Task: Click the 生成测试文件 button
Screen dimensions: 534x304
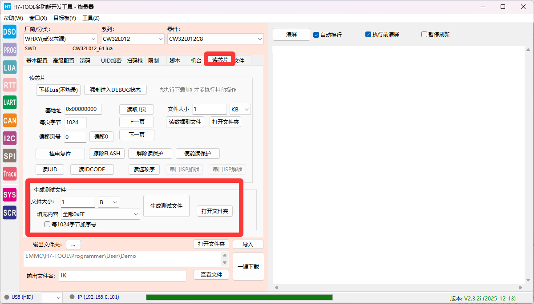Action: point(166,206)
